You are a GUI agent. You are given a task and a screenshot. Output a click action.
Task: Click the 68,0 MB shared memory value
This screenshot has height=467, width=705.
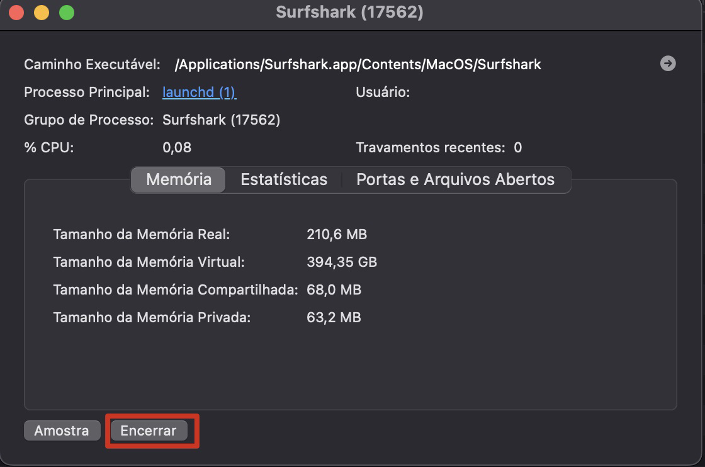[334, 290]
